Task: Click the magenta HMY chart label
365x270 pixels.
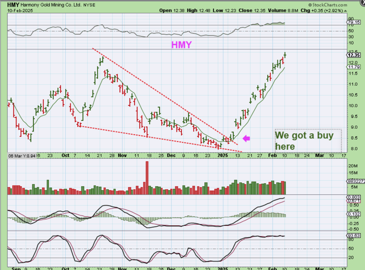Action: 182,44
